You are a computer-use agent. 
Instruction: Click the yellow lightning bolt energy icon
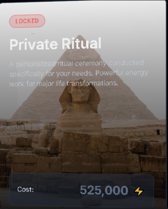(139, 191)
